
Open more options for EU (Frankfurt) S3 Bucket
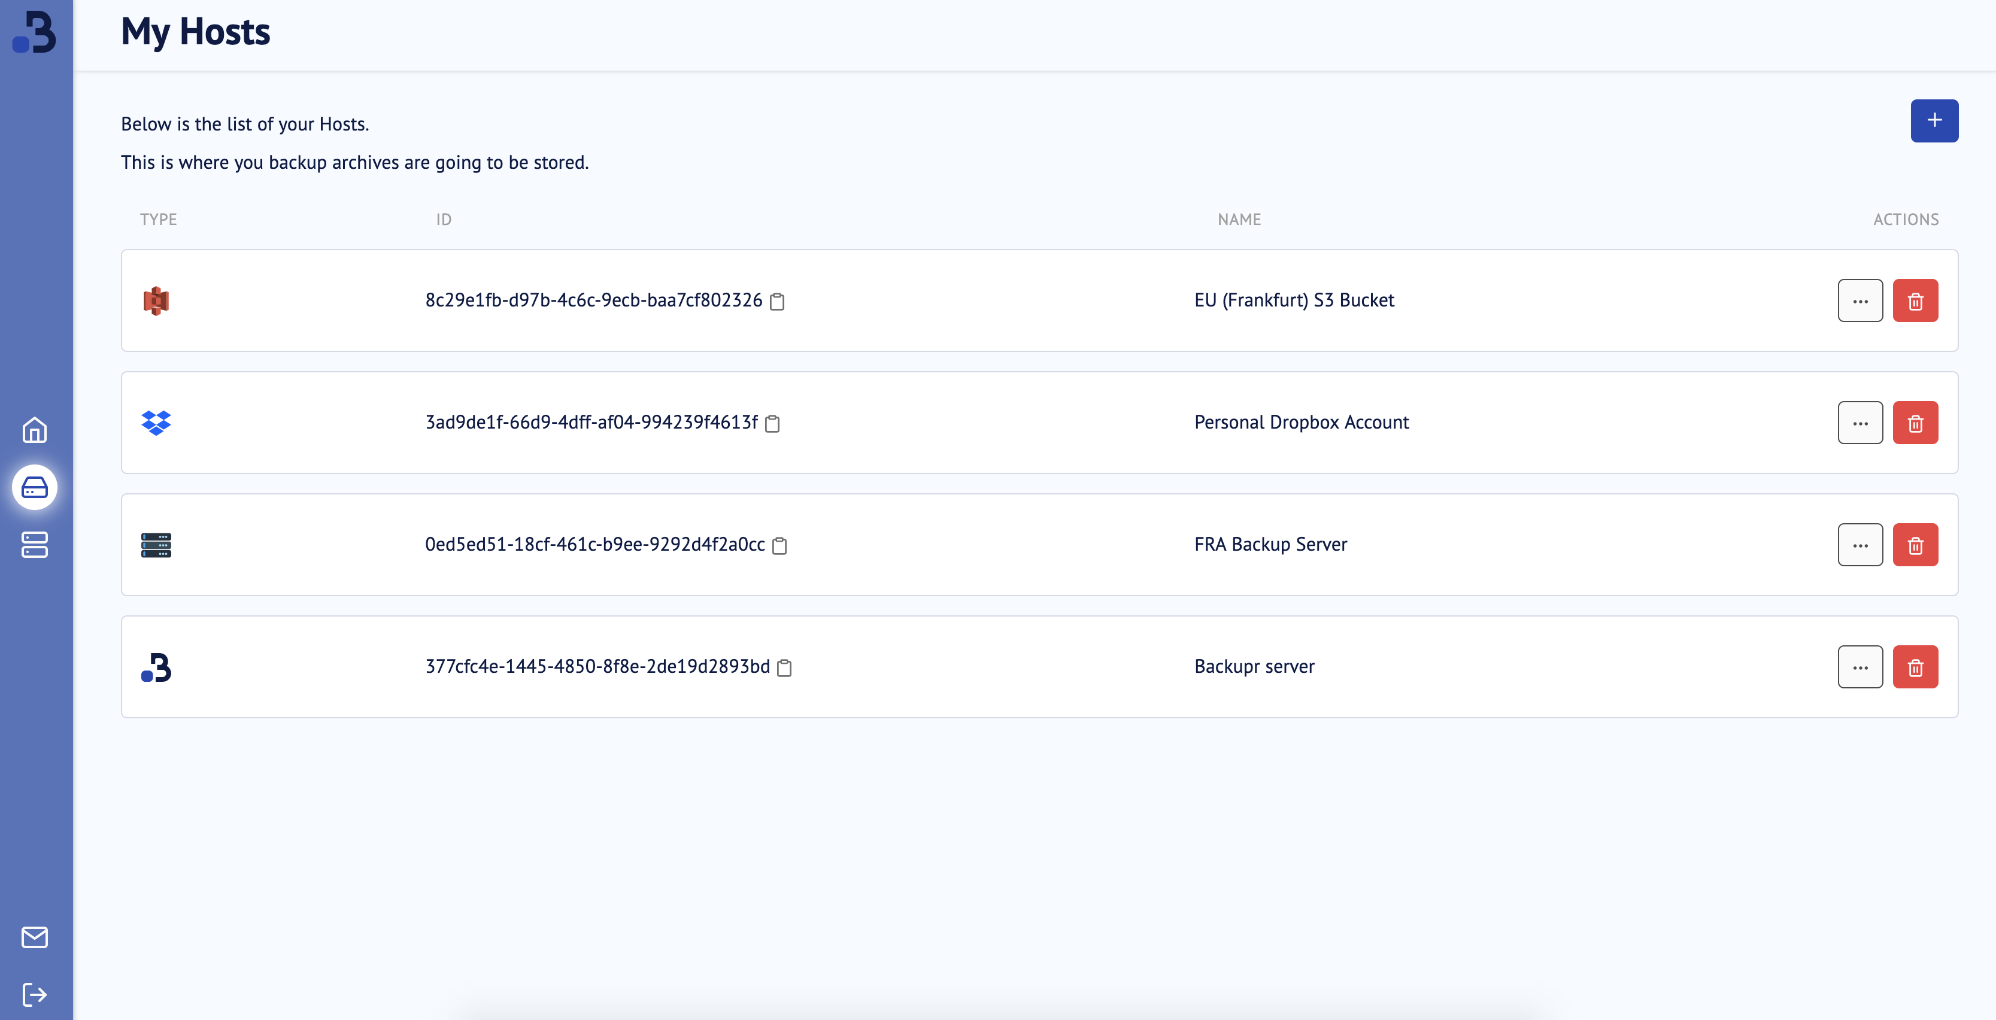coord(1861,300)
